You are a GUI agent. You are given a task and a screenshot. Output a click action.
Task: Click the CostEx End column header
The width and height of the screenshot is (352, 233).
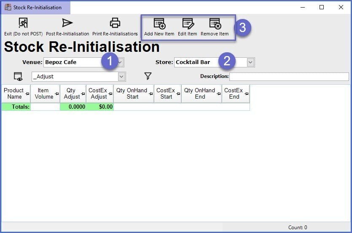[x=234, y=94]
